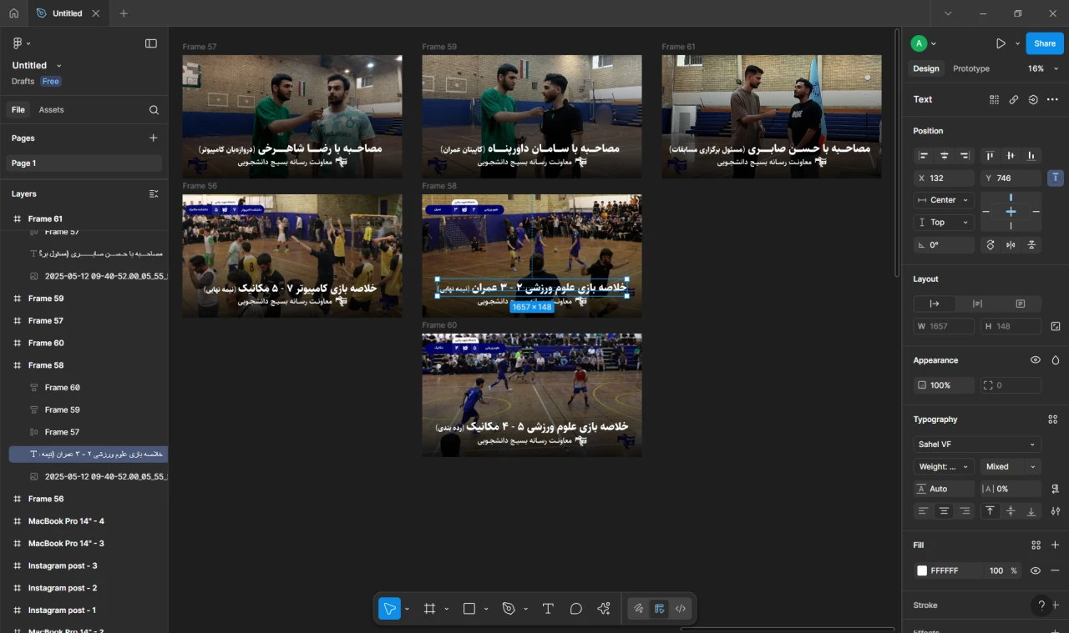Select the Frame tool in the bottom toolbar
Viewport: 1069px width, 633px height.
click(x=430, y=609)
